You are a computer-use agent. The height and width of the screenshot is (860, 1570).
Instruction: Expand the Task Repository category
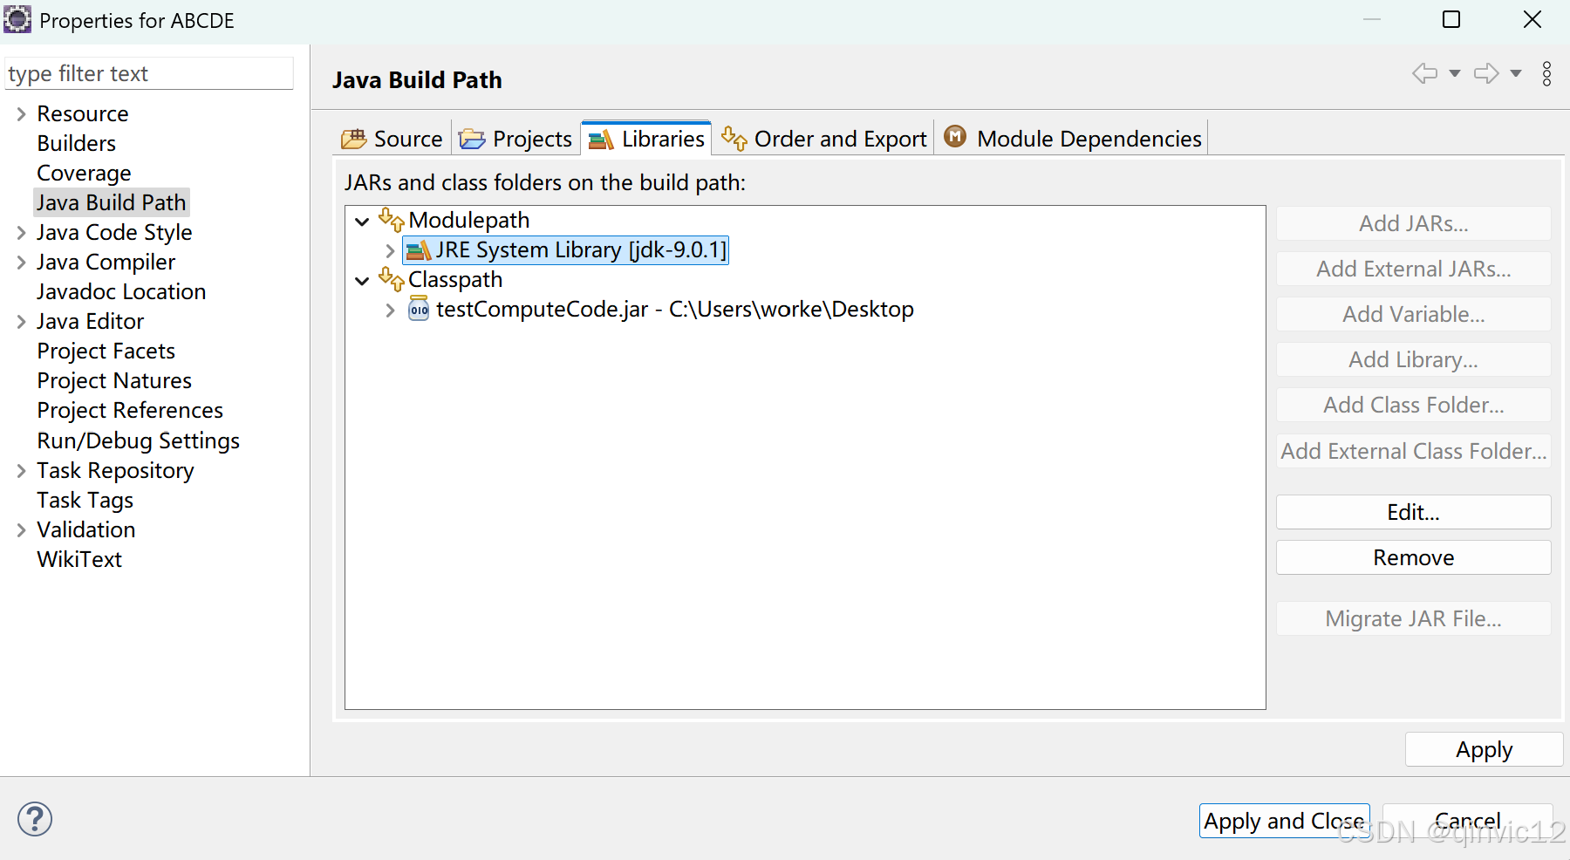coord(21,471)
